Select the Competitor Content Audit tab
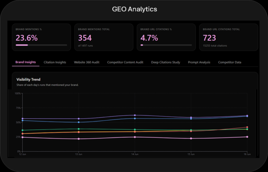This screenshot has height=172, width=268. [125, 62]
